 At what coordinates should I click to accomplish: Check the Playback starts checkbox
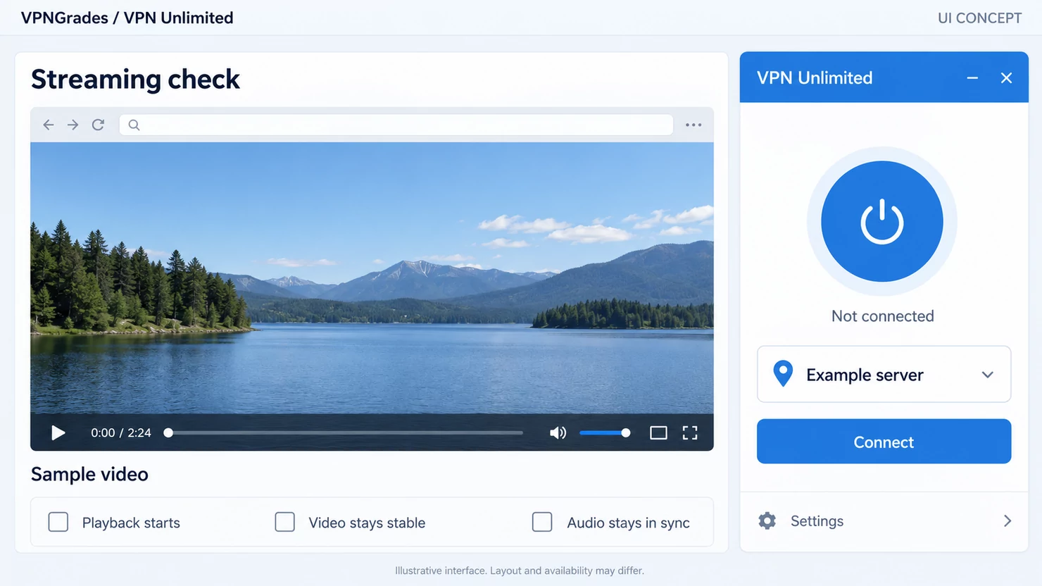coord(58,522)
